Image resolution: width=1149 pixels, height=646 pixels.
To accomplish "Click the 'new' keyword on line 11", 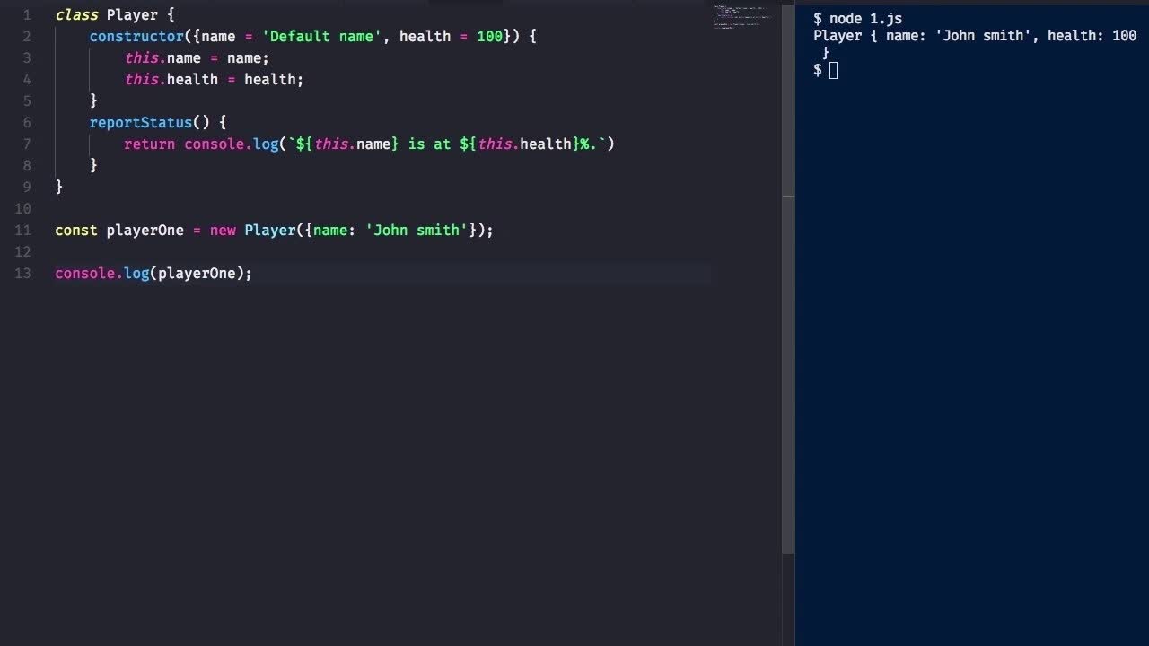I will [x=223, y=231].
